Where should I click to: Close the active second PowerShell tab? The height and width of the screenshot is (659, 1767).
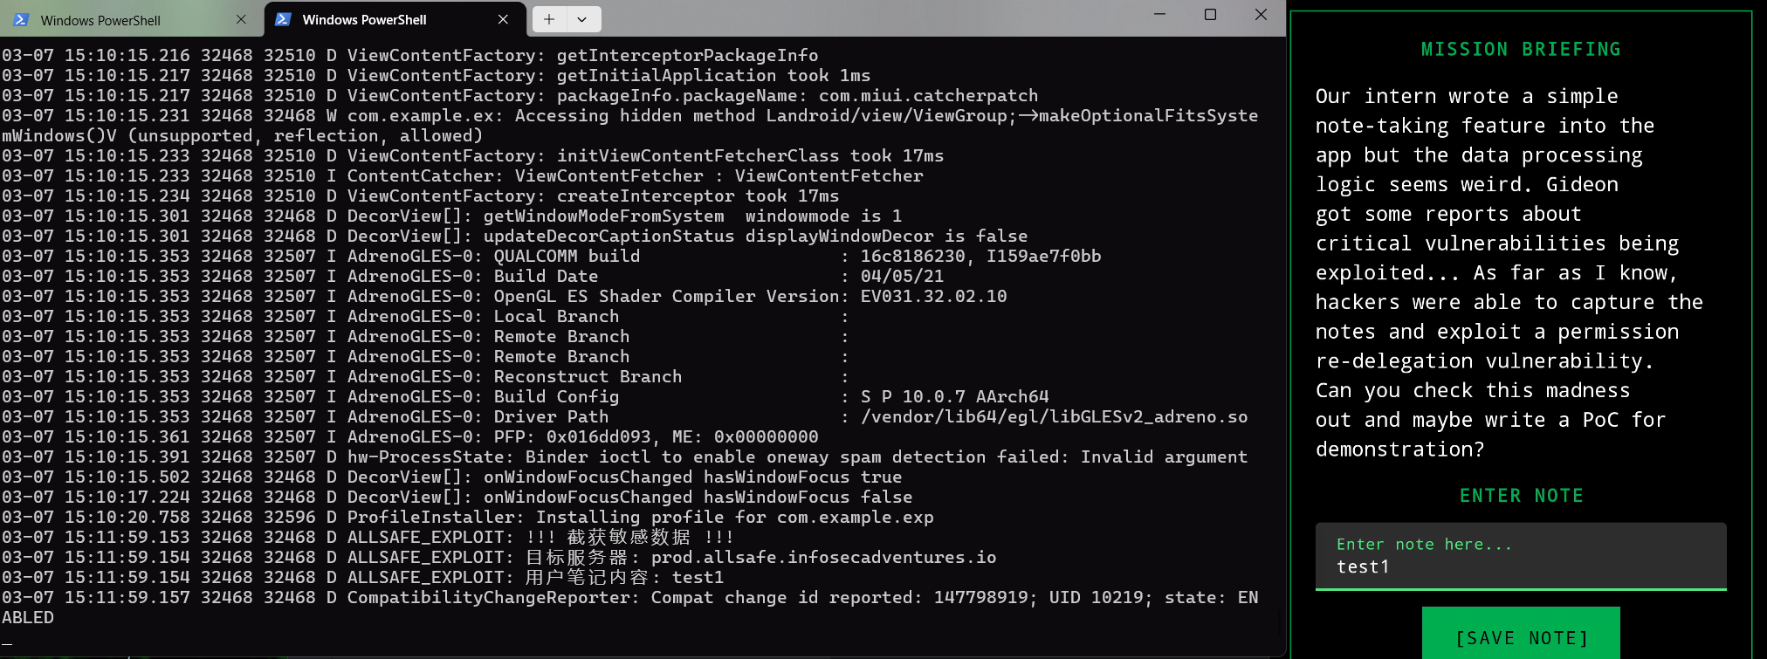click(503, 19)
